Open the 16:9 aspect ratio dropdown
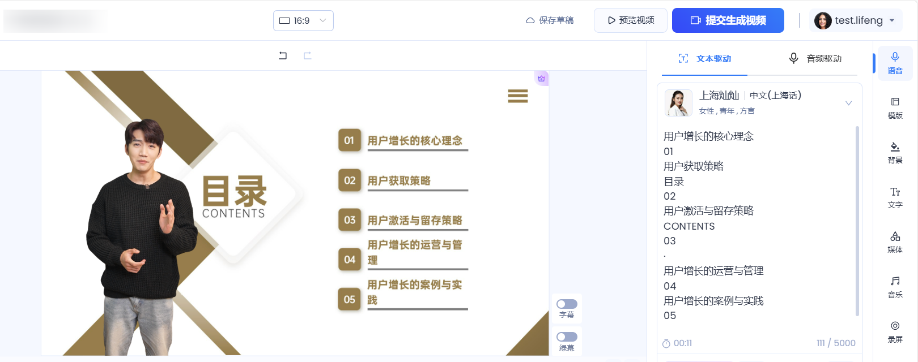This screenshot has width=918, height=362. (x=303, y=21)
